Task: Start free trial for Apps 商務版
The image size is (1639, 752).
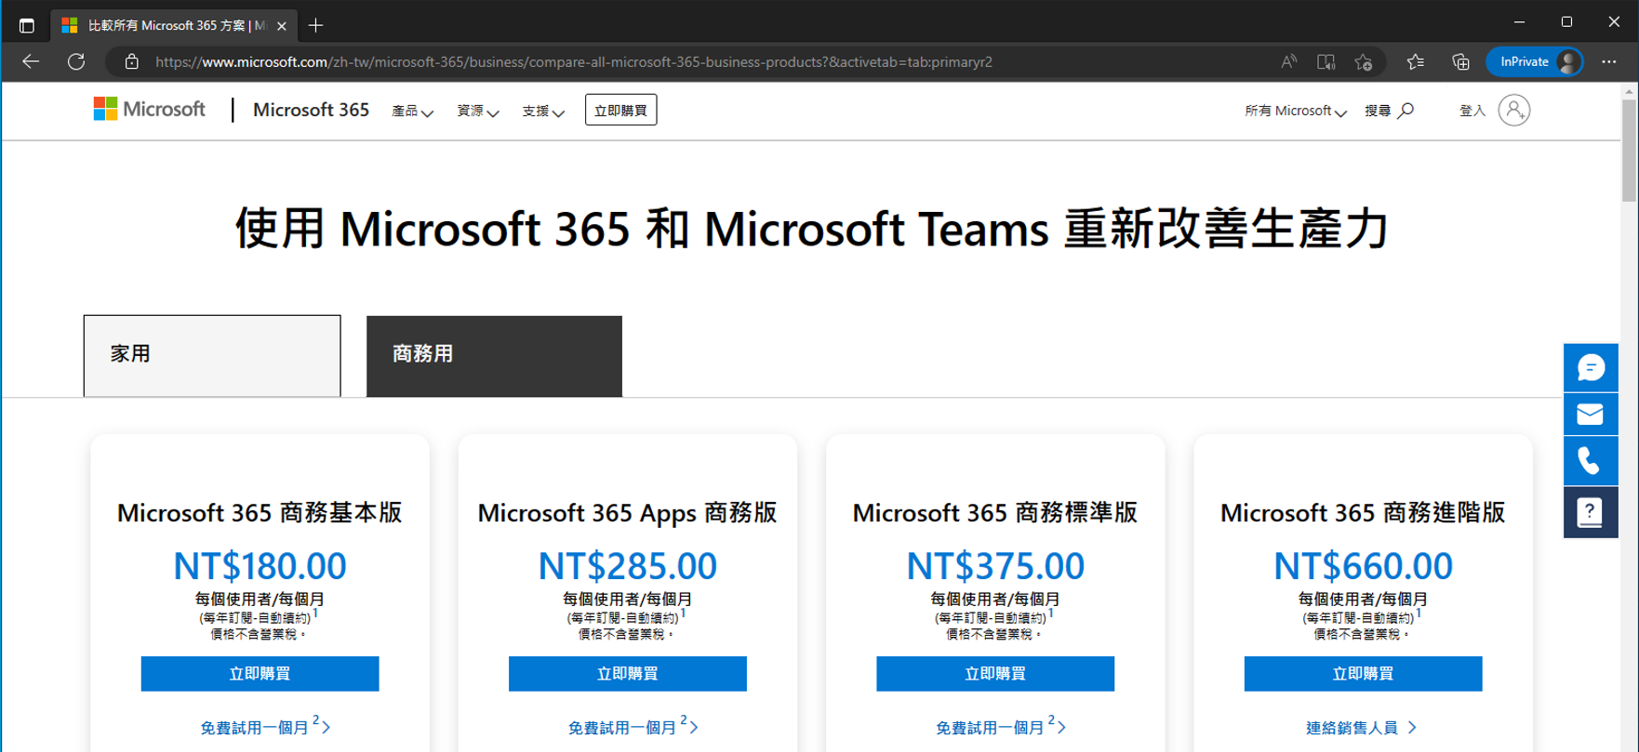Action: tap(633, 727)
